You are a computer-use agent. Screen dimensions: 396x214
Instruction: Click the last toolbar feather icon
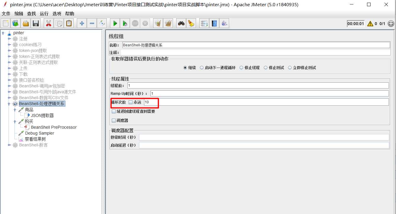point(224,23)
